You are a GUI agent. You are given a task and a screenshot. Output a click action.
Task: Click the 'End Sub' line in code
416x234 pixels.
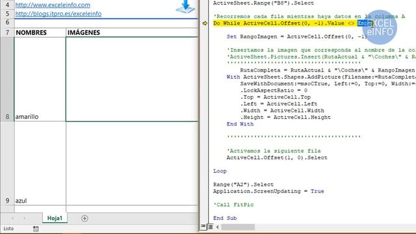click(x=225, y=218)
